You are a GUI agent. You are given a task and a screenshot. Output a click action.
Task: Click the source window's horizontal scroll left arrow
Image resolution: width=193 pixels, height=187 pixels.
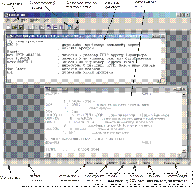(9, 81)
